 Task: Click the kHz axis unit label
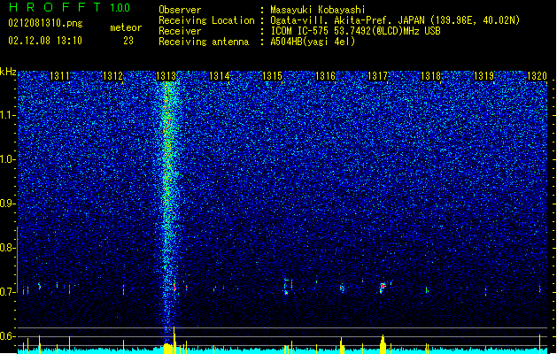click(x=8, y=72)
